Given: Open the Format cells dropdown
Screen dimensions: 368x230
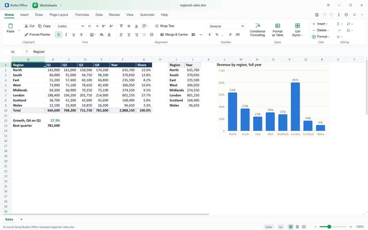Looking at the screenshot, I should [321, 37].
